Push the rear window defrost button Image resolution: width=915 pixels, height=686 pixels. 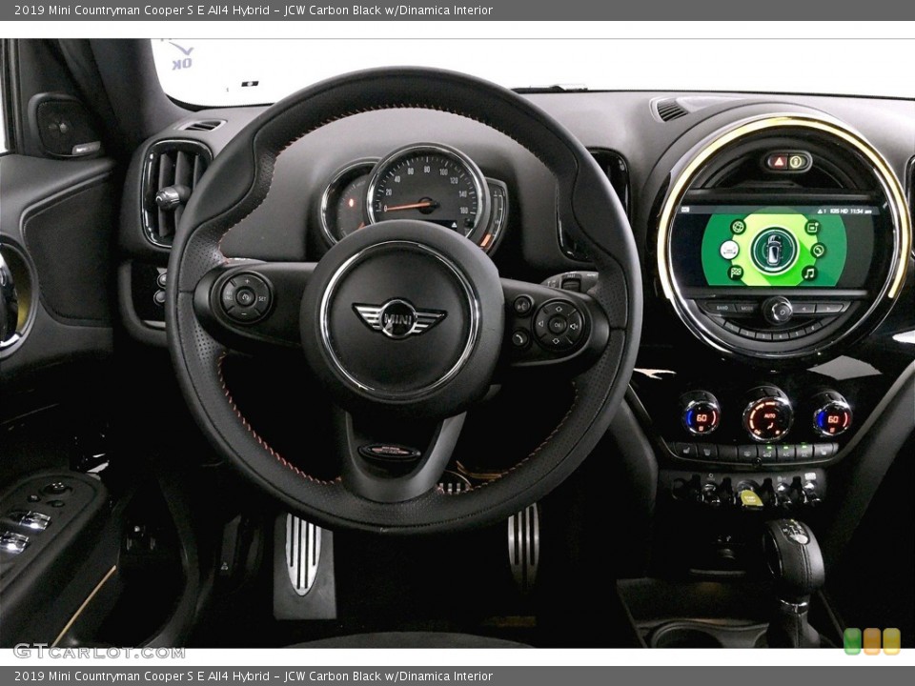[x=747, y=452]
